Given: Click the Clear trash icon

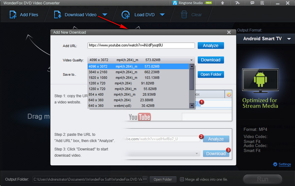Looking at the screenshot, I should pyautogui.click(x=184, y=15).
